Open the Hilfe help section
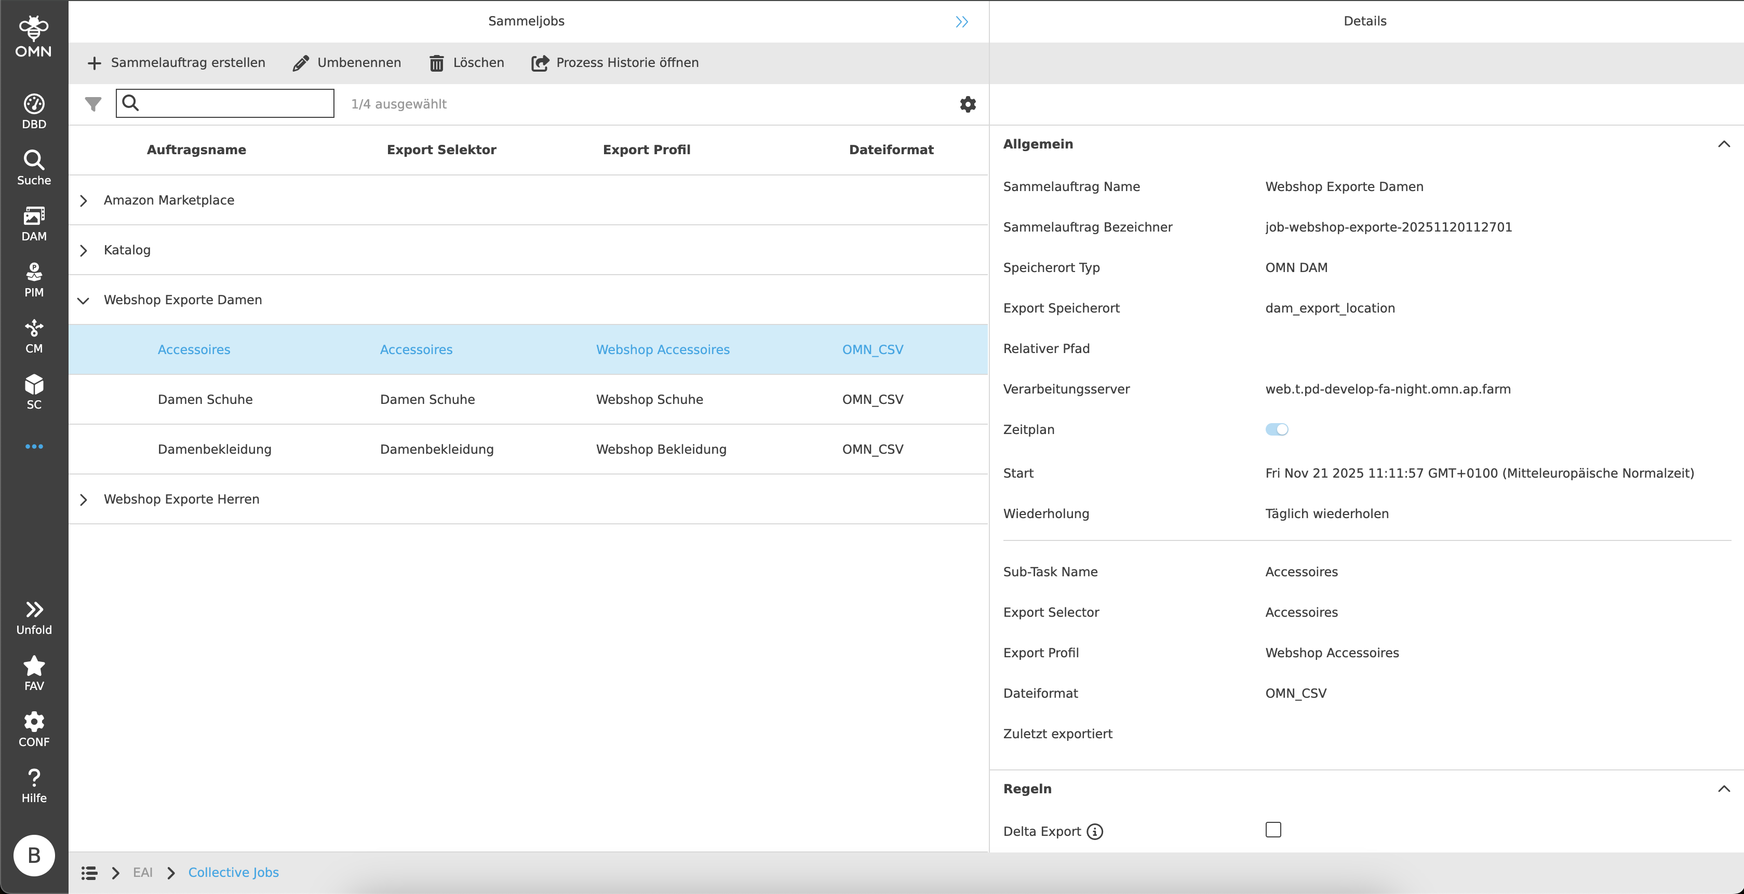Image resolution: width=1744 pixels, height=894 pixels. pos(33,785)
